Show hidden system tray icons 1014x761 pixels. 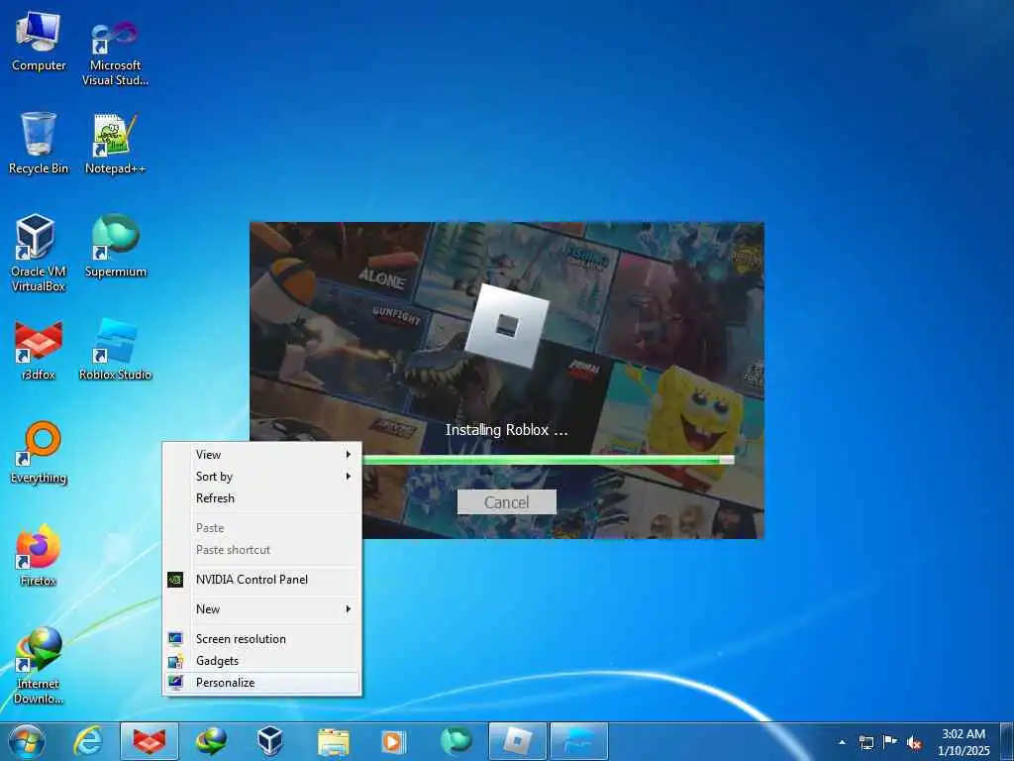coord(842,742)
